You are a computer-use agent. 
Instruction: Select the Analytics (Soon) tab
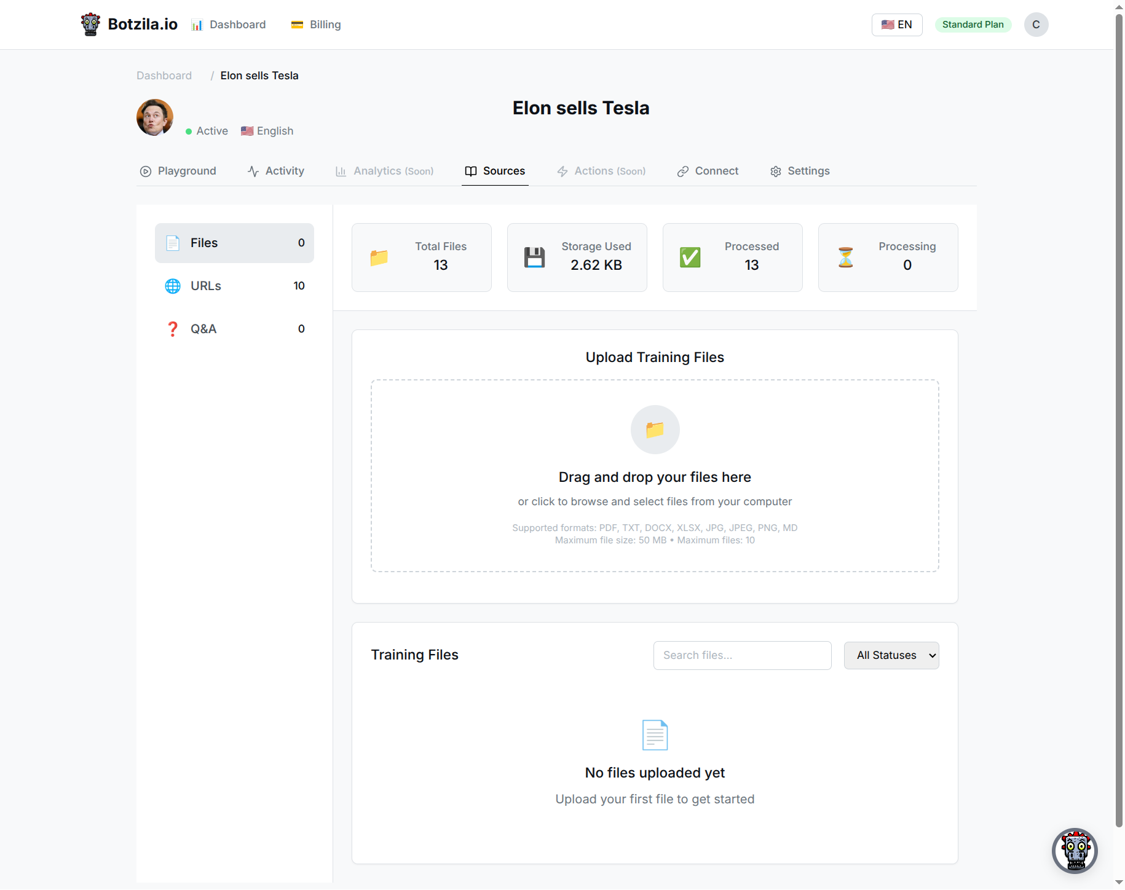click(385, 171)
